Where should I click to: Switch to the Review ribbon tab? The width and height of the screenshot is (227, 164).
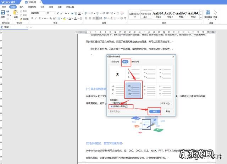click(x=51, y=7)
